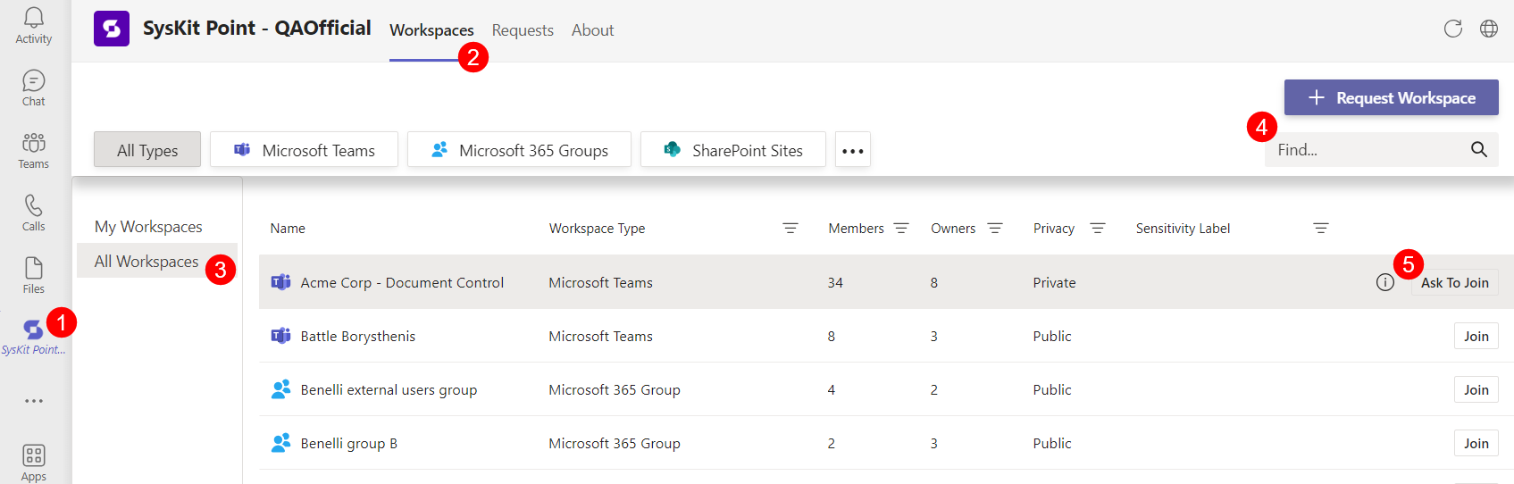Image resolution: width=1514 pixels, height=484 pixels.
Task: Open Sensitivity Label column filter
Action: [x=1321, y=229]
